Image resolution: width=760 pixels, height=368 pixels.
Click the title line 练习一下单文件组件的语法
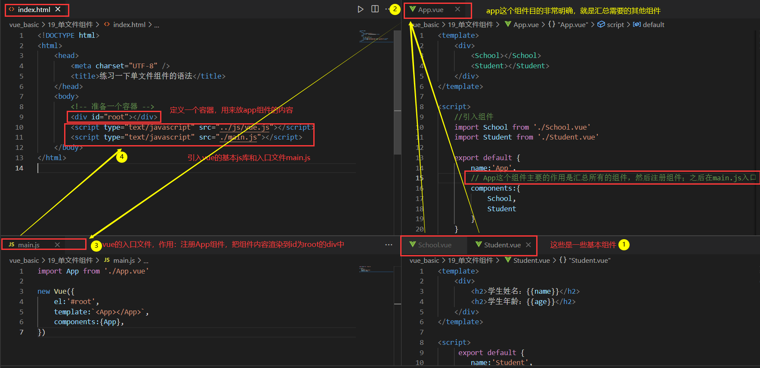(x=148, y=76)
